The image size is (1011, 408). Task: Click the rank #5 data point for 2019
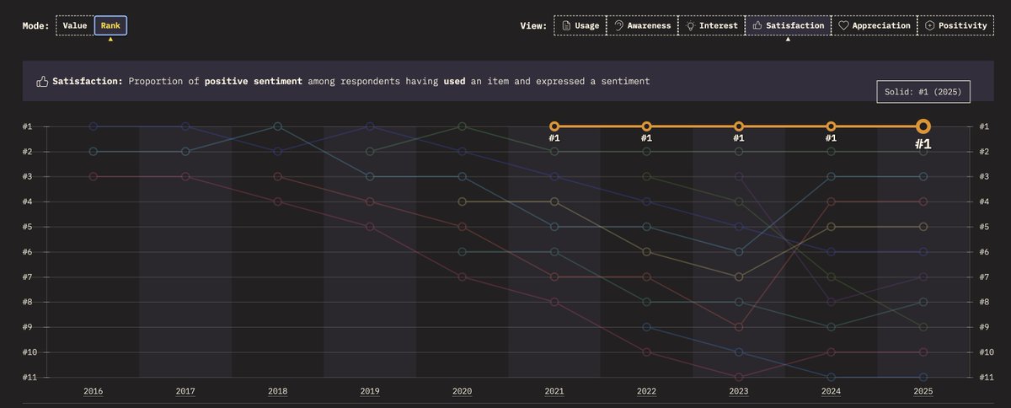[x=369, y=227]
